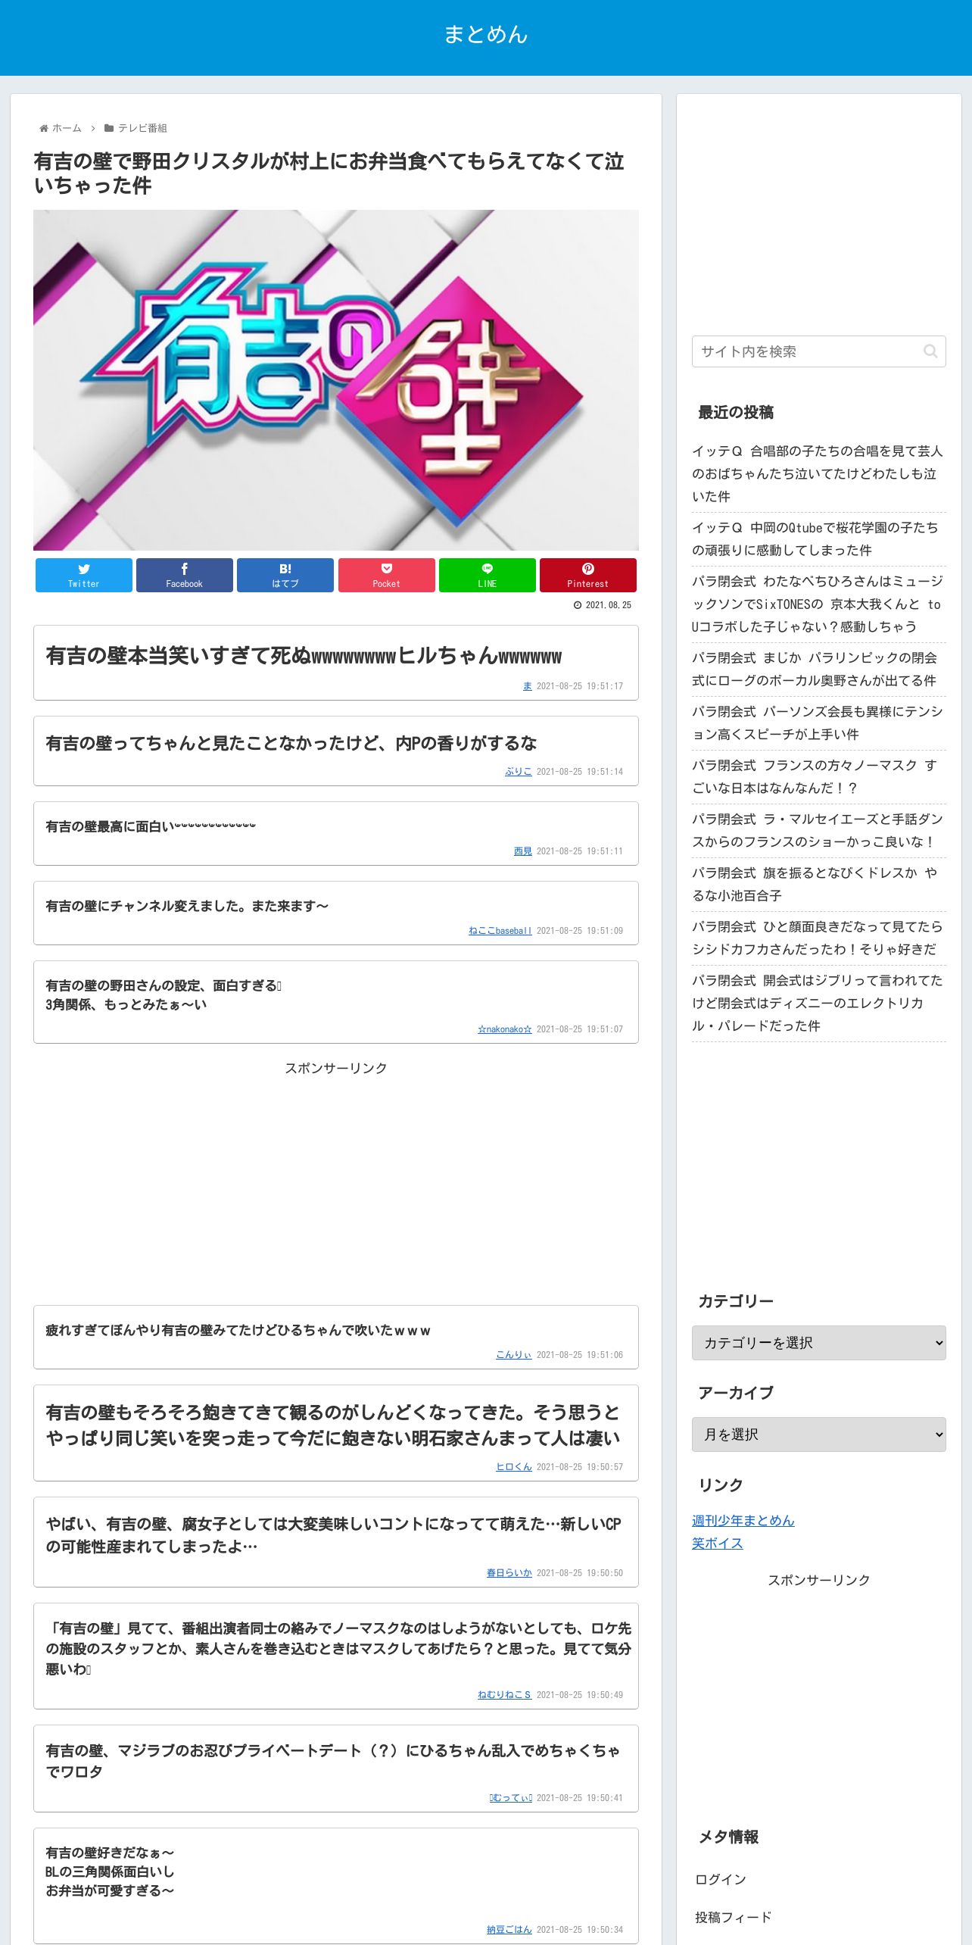Save the article to Pocket

pos(387,575)
